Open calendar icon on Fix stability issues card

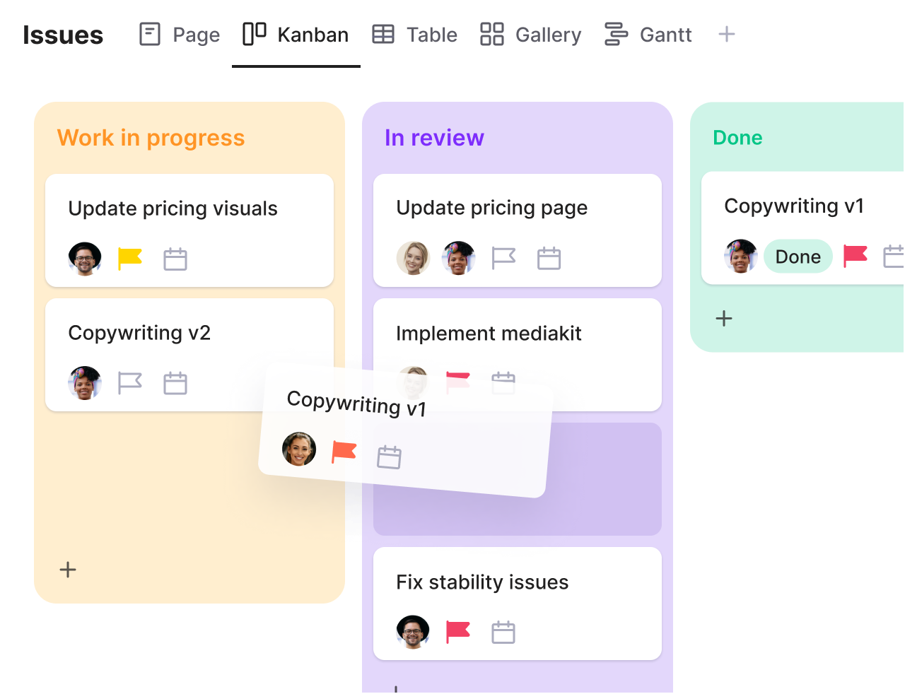[503, 632]
